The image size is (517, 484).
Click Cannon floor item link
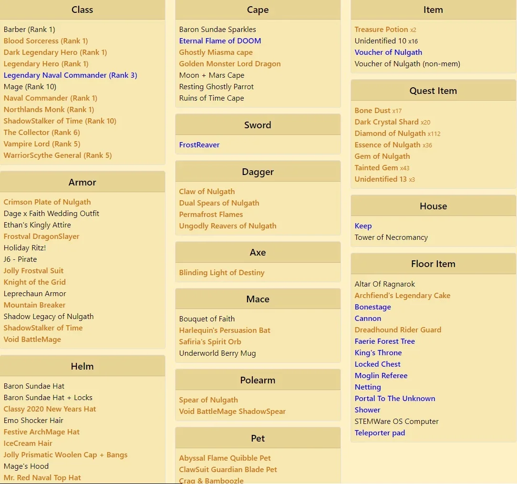click(368, 319)
